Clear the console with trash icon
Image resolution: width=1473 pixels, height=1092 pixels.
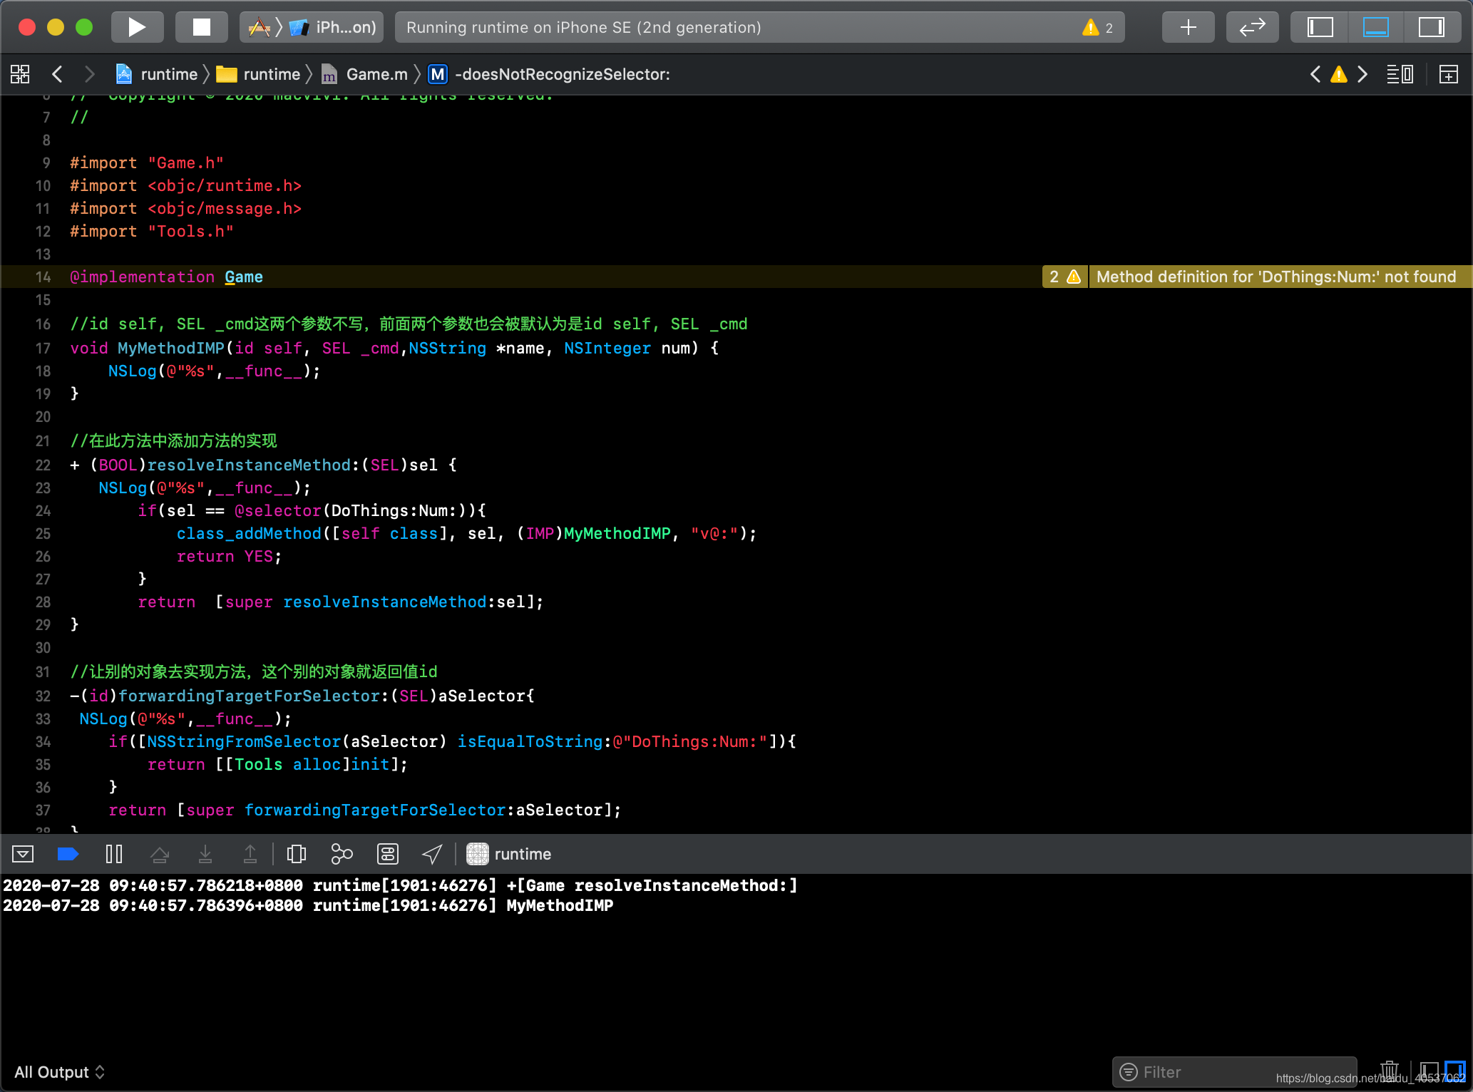(x=1390, y=1071)
